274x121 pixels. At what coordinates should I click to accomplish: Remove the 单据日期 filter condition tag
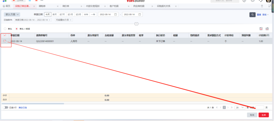pos(50,20)
